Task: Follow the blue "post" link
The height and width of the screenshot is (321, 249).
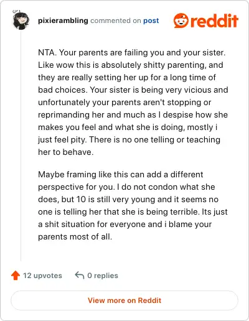Action: [151, 21]
